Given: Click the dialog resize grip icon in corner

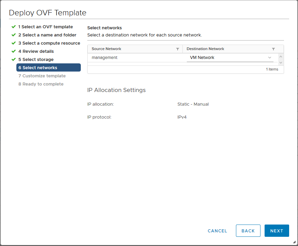Looking at the screenshot, I should (294, 242).
